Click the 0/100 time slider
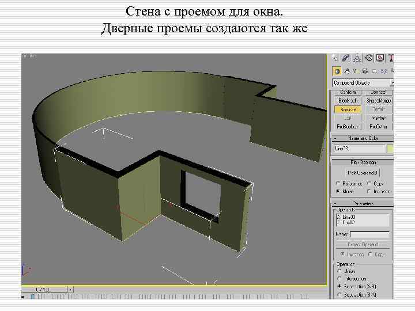Screen dimensions: 415x311 tap(43, 290)
